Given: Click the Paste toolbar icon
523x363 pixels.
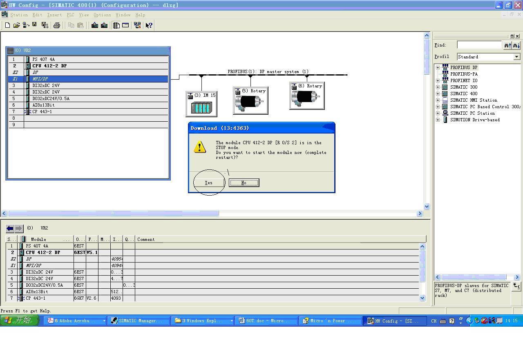Looking at the screenshot, I should 80,25.
